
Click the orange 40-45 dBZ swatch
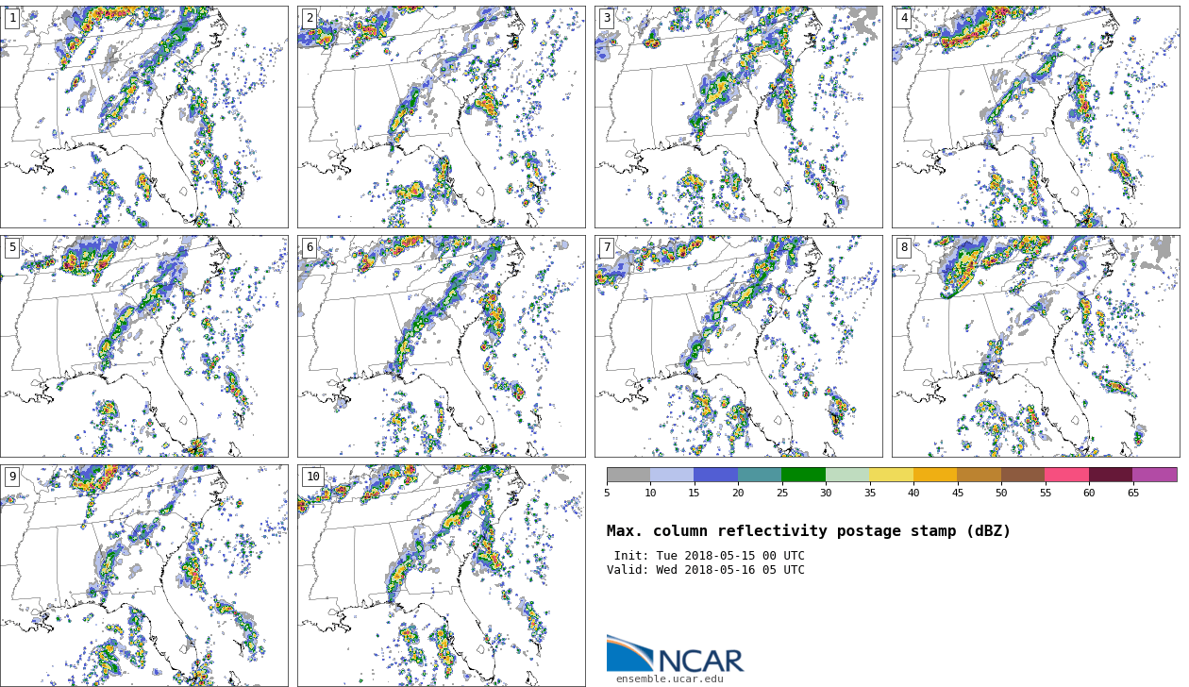point(935,475)
